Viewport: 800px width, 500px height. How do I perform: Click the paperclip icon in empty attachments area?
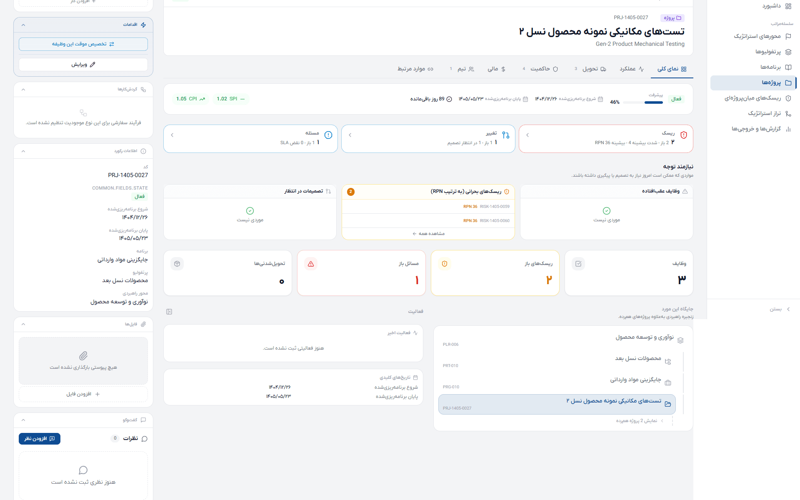83,356
